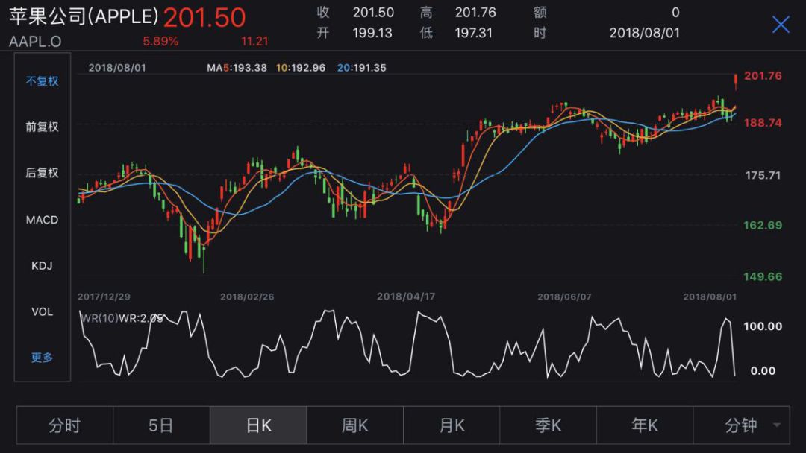Switch to 5日 chart tab
Image resolution: width=806 pixels, height=453 pixels.
tap(161, 425)
